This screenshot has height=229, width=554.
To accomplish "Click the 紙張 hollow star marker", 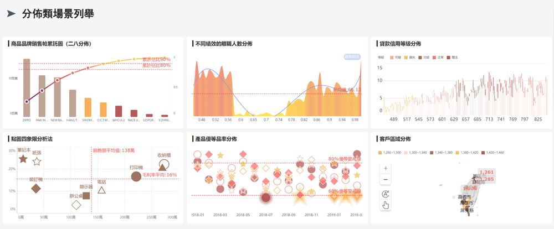I will 37,162.
